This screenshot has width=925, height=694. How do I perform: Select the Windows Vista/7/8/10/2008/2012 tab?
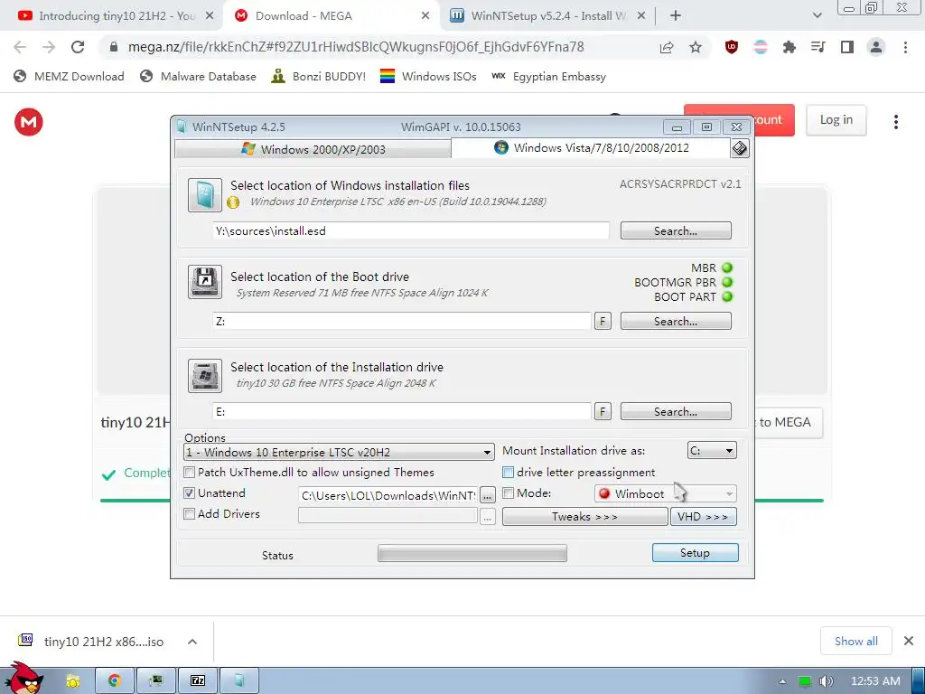pos(591,147)
